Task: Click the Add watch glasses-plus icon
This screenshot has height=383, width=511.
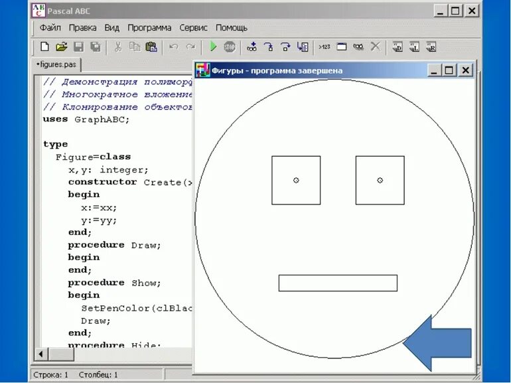Action: coord(252,47)
